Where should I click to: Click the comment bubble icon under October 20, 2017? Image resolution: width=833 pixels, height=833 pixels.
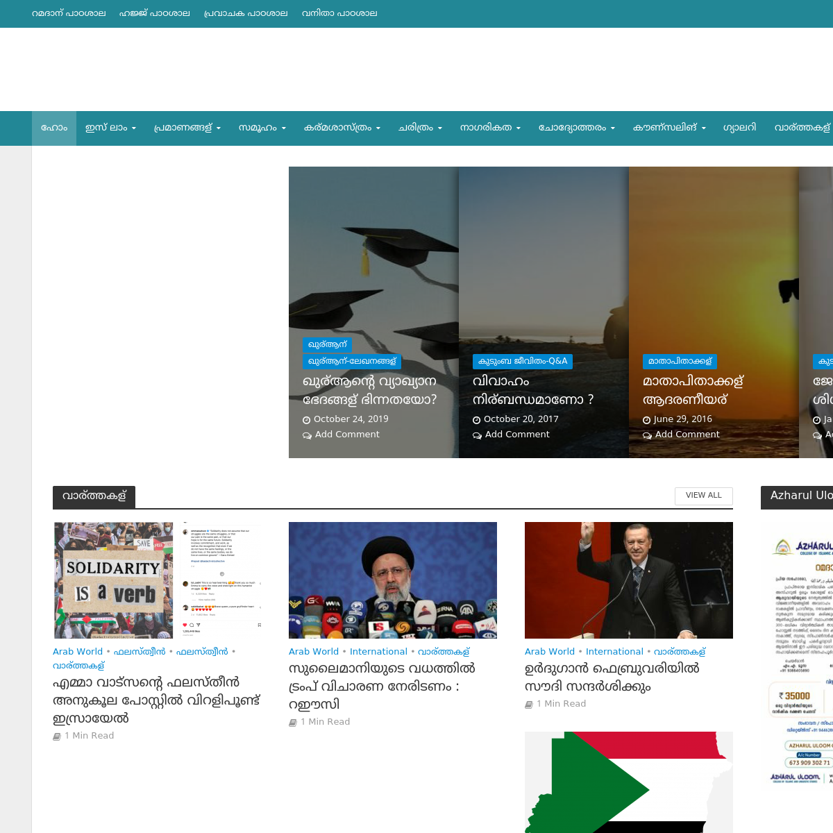click(477, 435)
